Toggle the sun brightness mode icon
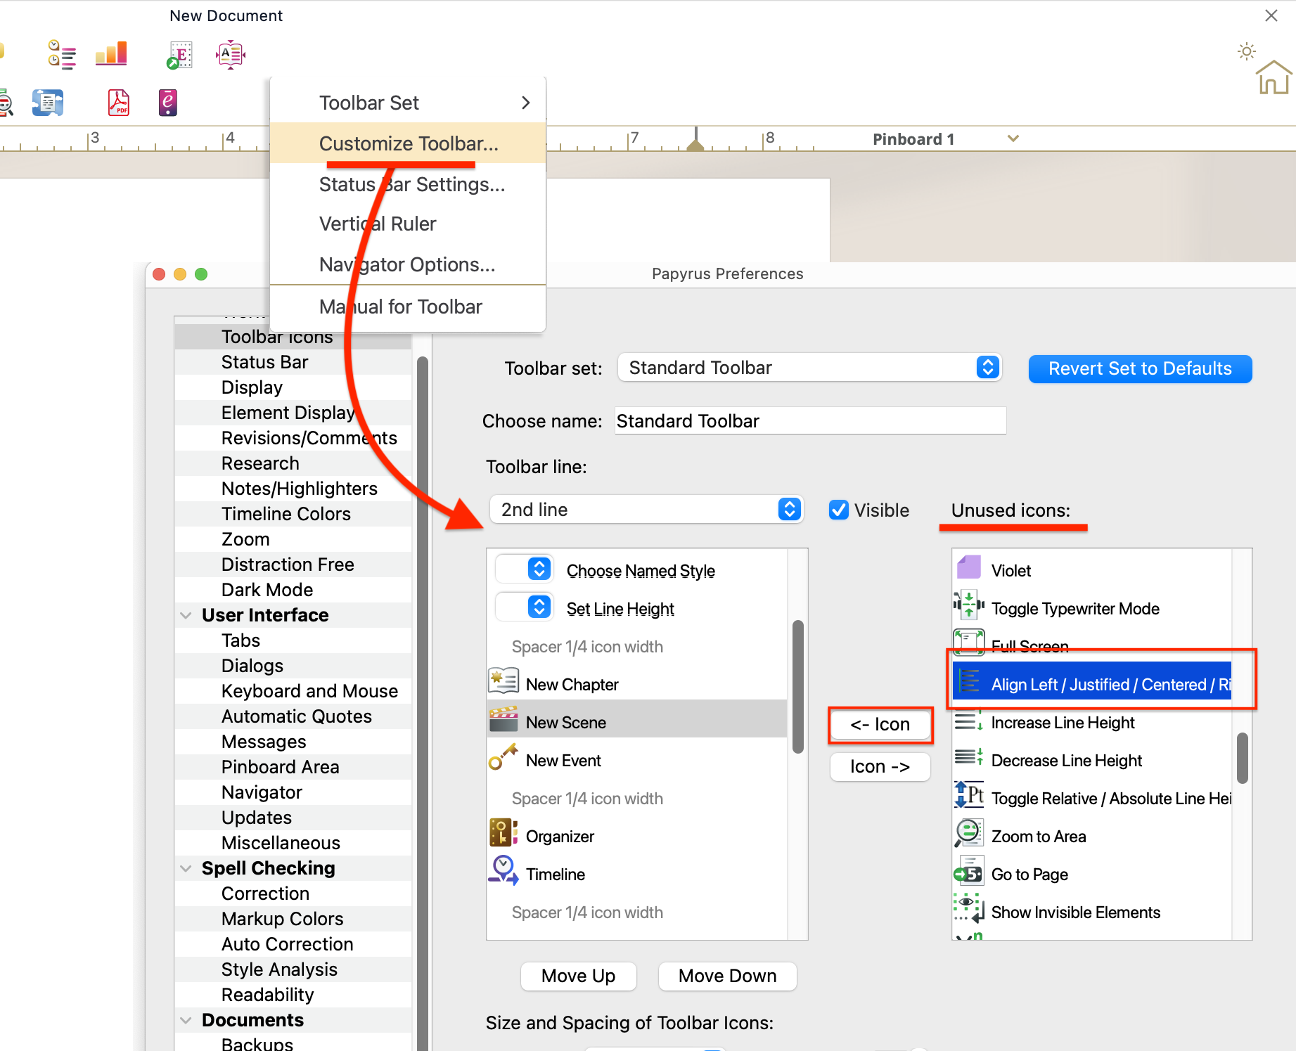Image resolution: width=1296 pixels, height=1051 pixels. click(x=1246, y=51)
